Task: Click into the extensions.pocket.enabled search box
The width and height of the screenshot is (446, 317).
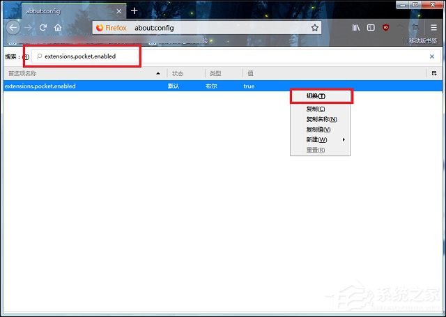Action: point(87,56)
